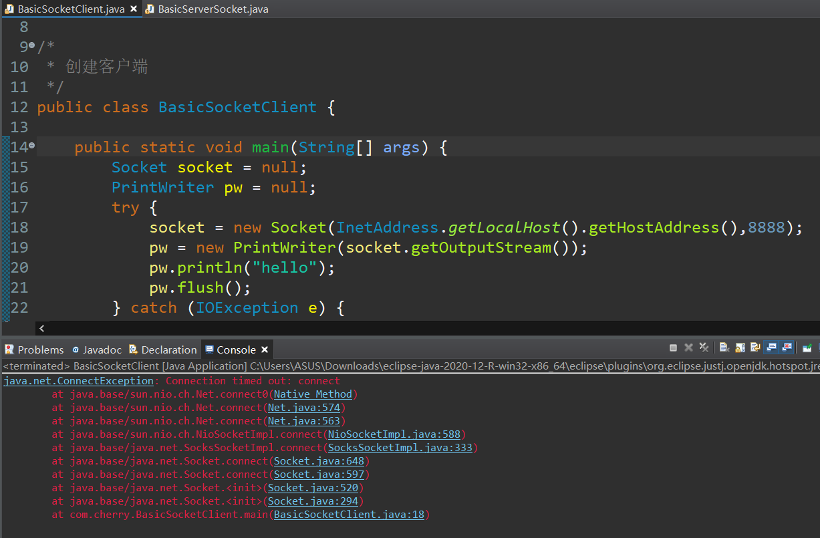820x538 pixels.
Task: Click the Javadoc tab @ icon
Action: click(x=76, y=350)
